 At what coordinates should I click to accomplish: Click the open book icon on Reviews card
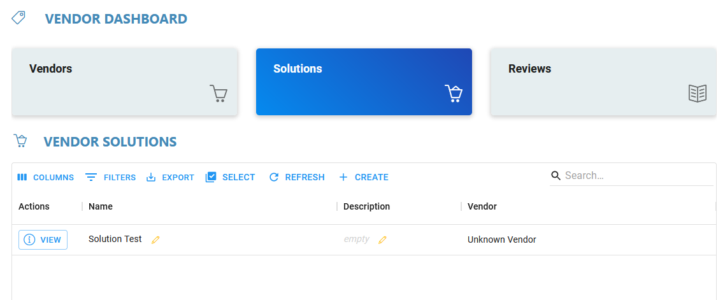pos(698,94)
